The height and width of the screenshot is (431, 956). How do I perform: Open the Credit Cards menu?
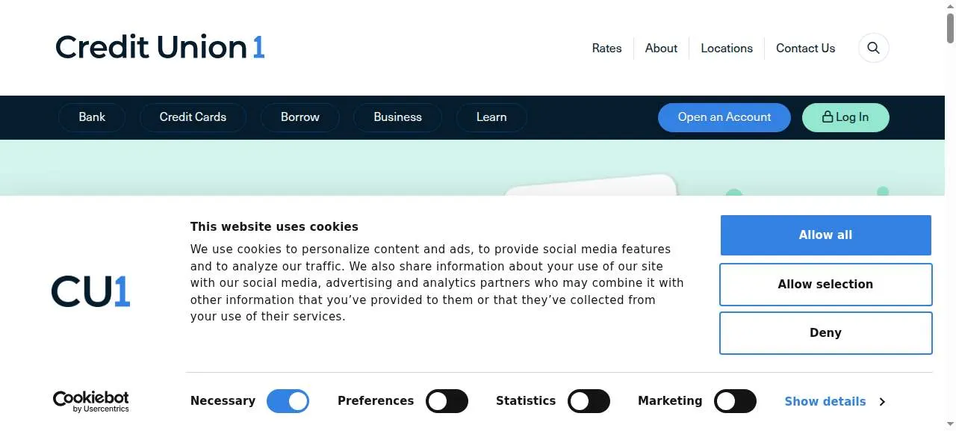[x=193, y=117]
